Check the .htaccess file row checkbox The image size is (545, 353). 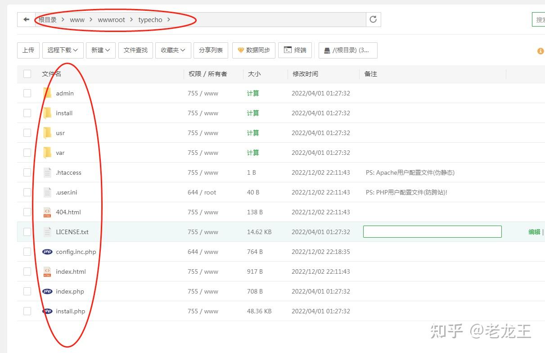27,172
